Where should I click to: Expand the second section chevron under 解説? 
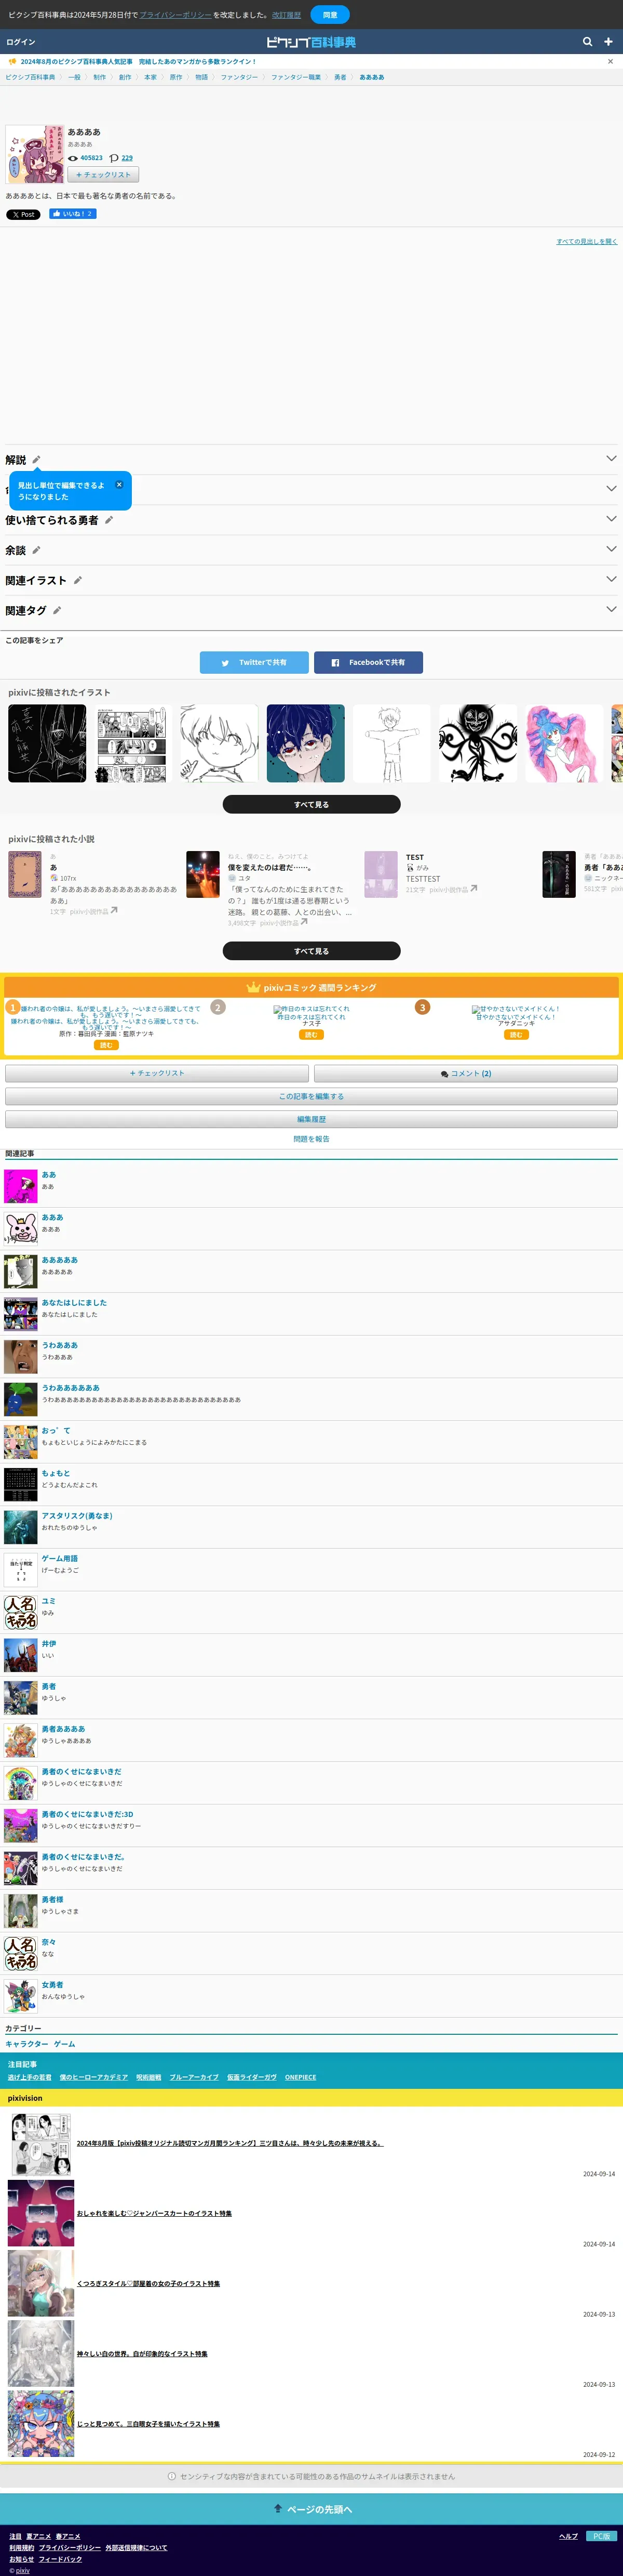[611, 488]
